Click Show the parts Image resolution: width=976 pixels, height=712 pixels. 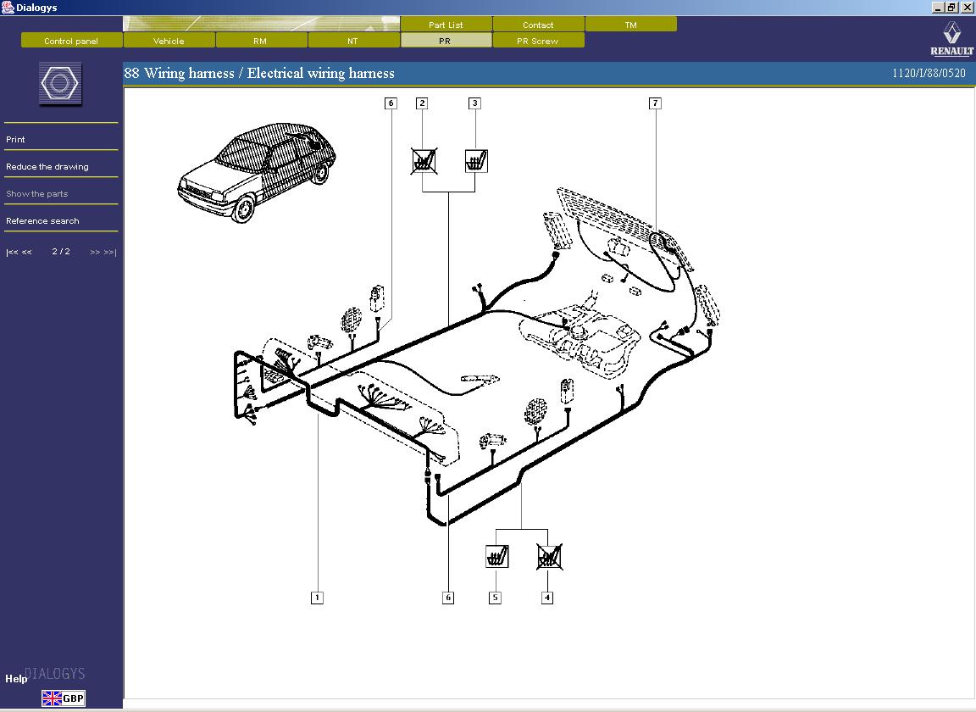point(36,194)
